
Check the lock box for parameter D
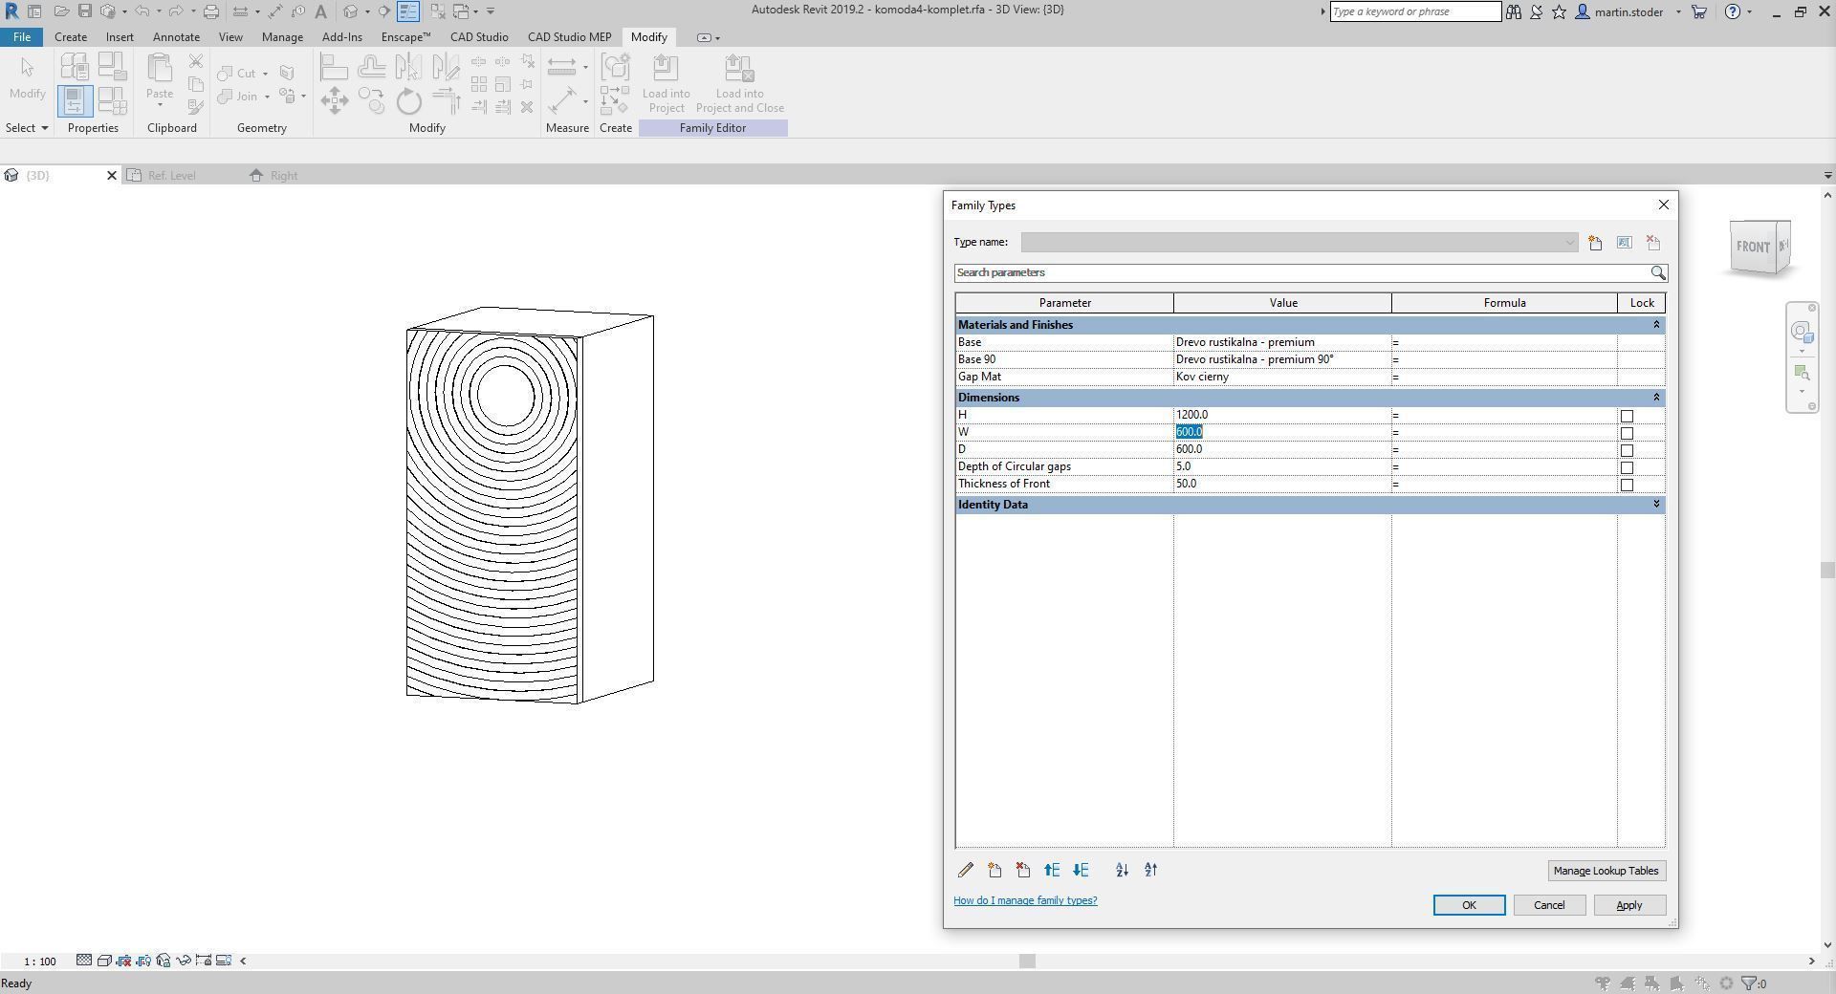pos(1627,450)
